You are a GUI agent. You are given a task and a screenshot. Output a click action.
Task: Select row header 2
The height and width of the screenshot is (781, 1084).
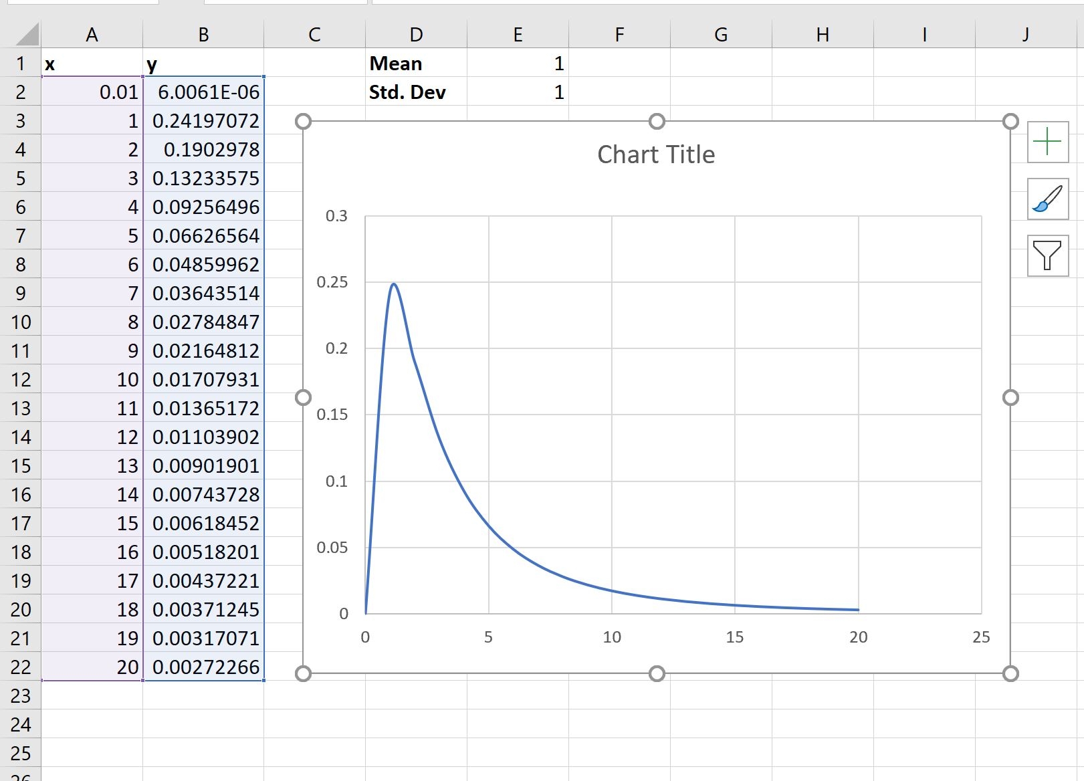click(21, 92)
